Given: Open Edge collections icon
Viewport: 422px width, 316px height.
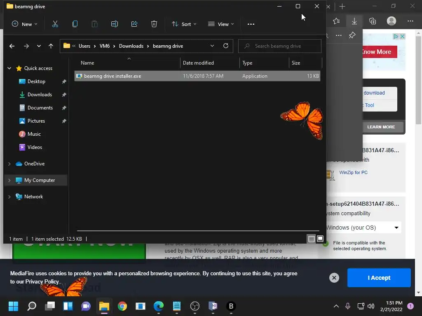Looking at the screenshot, I should pos(373,21).
